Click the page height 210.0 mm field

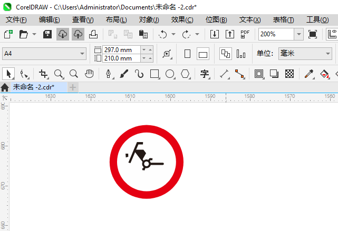(x=121, y=58)
